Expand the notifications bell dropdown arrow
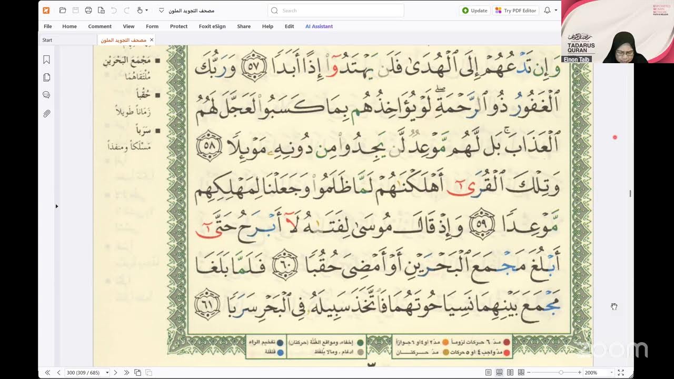The width and height of the screenshot is (674, 379). coord(555,11)
